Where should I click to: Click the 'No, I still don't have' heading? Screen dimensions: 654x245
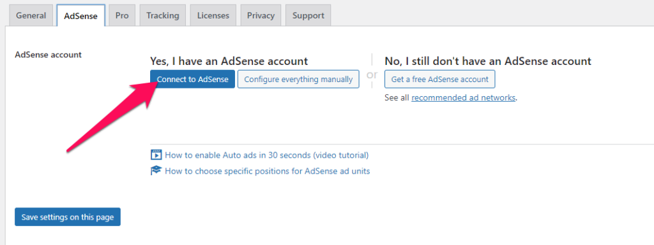[x=488, y=61]
